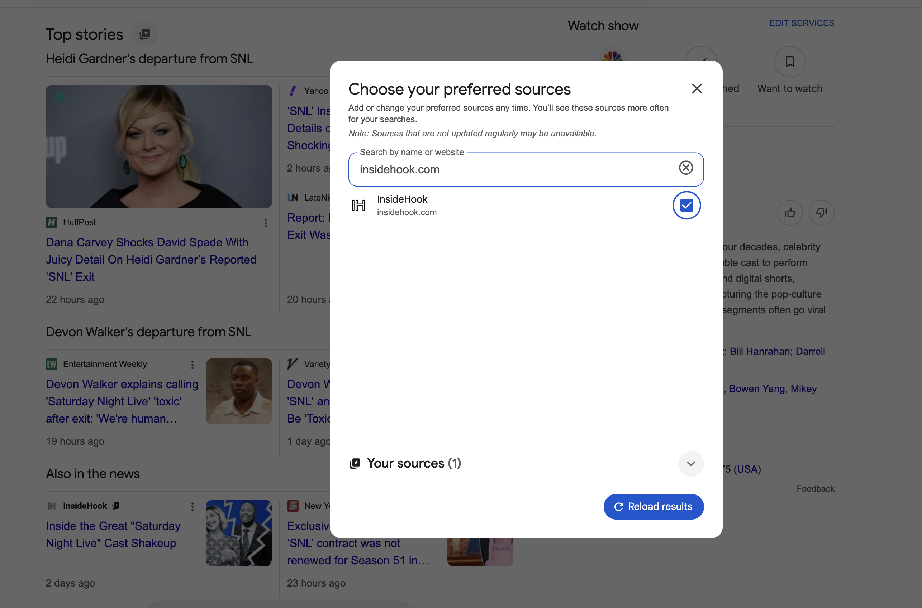Click the Devon Walker article thumbnail
Viewport: 922px width, 608px height.
(x=239, y=391)
